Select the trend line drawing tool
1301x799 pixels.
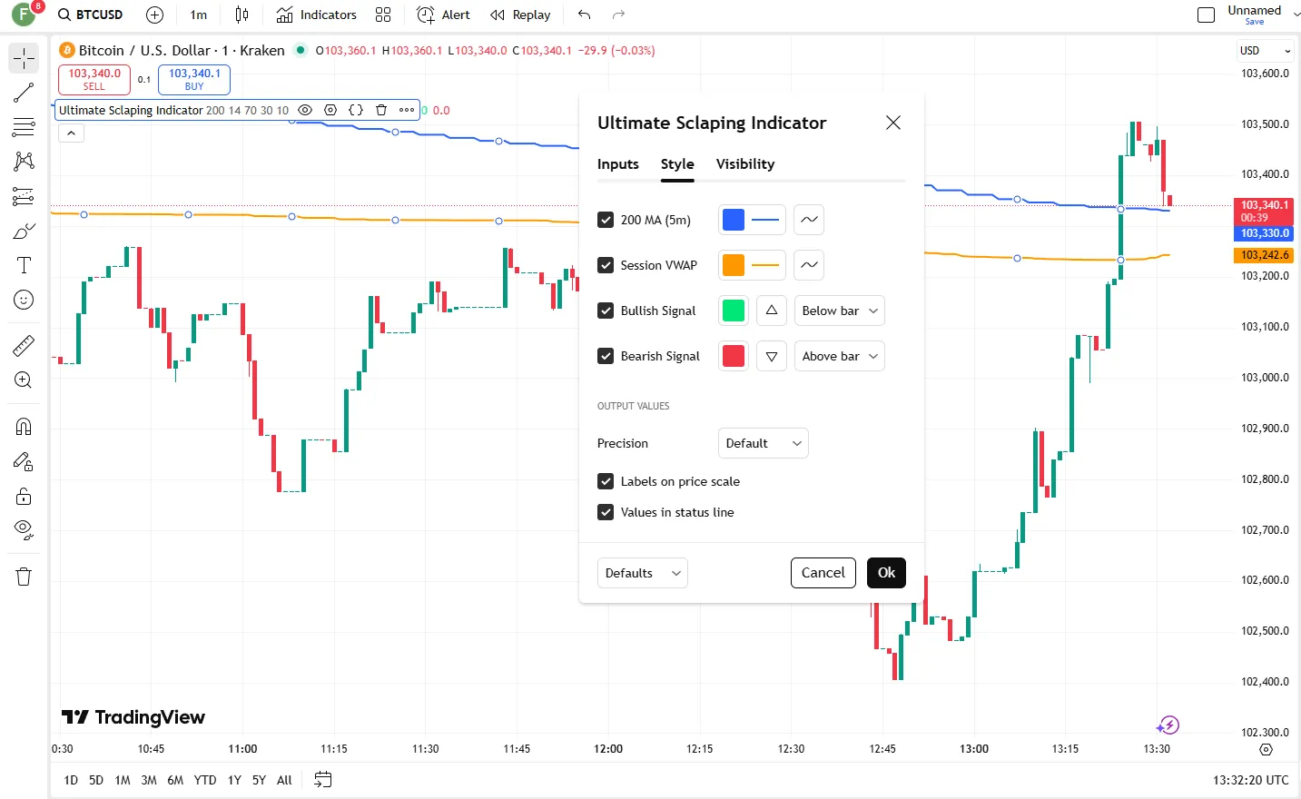pyautogui.click(x=24, y=93)
